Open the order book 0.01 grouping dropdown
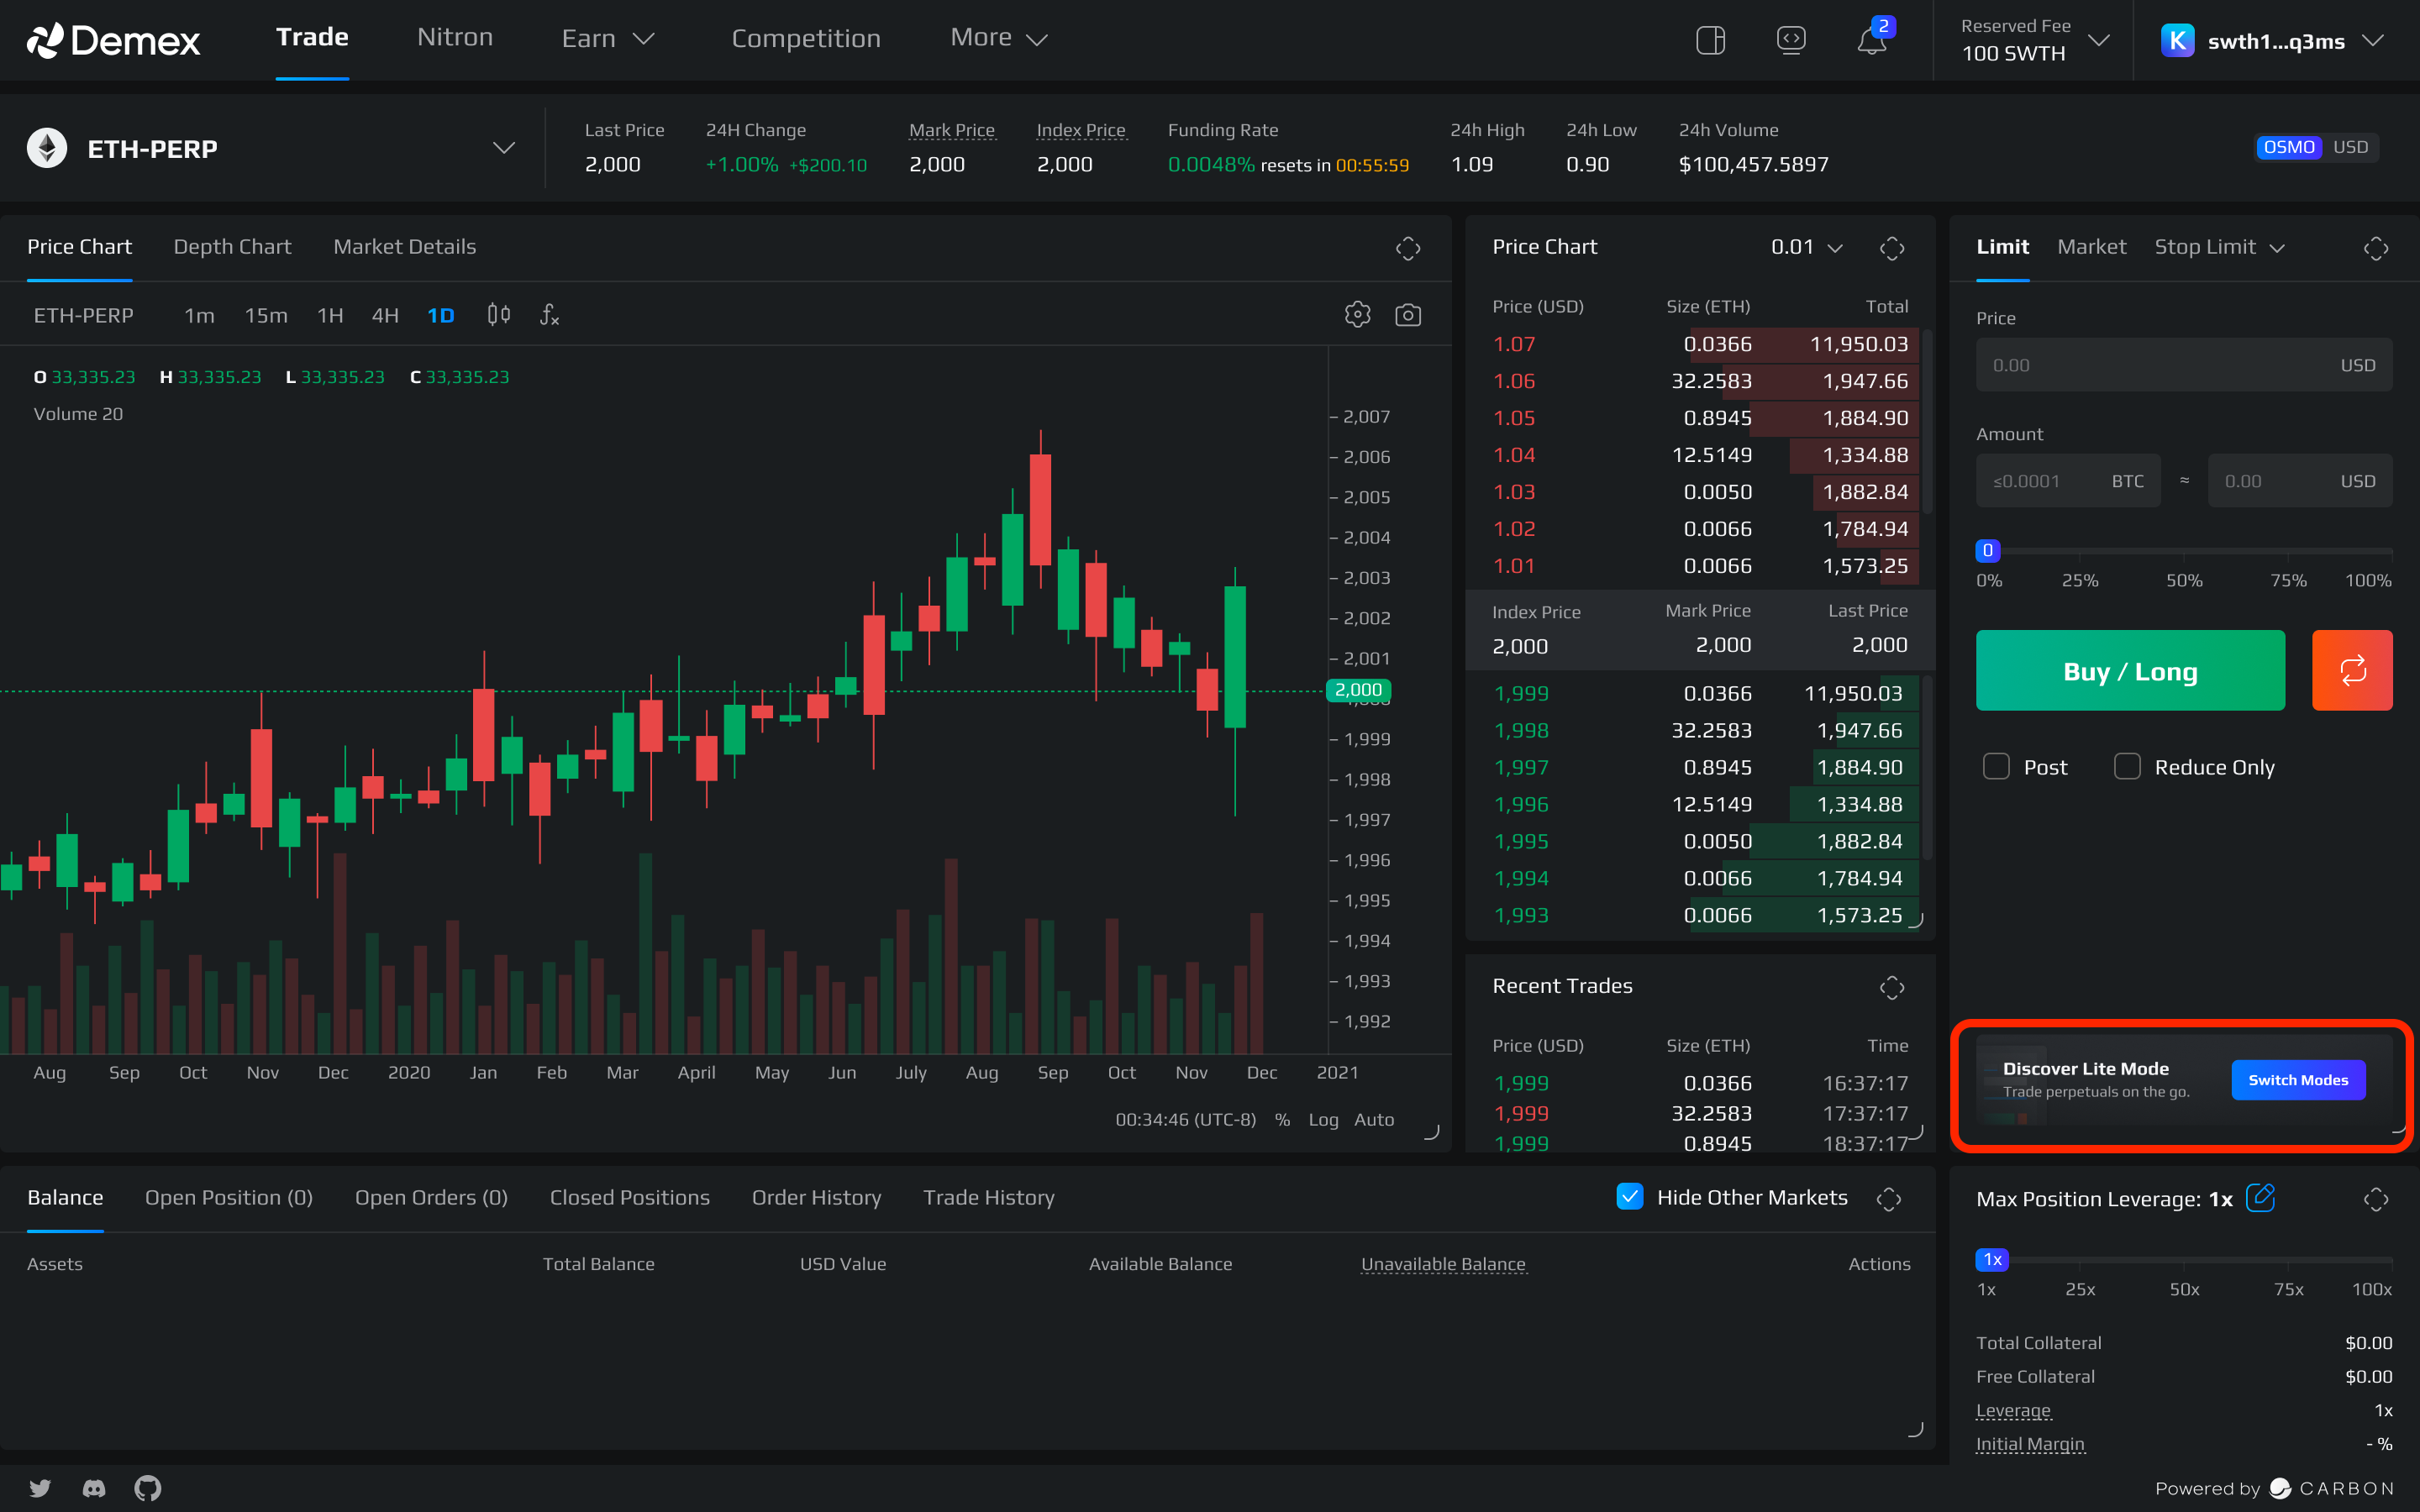The height and width of the screenshot is (1512, 2420). pos(1806,247)
